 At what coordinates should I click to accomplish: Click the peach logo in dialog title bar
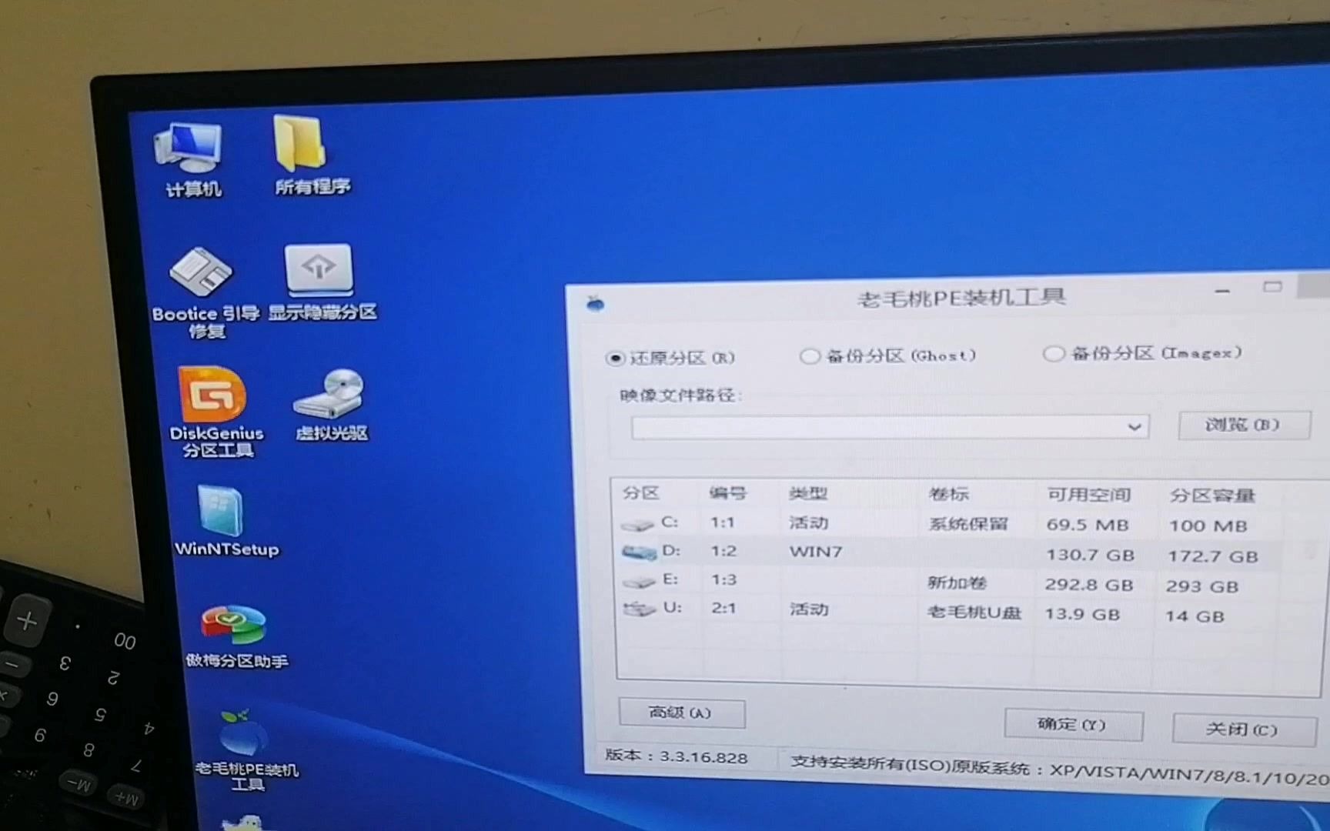tap(595, 303)
